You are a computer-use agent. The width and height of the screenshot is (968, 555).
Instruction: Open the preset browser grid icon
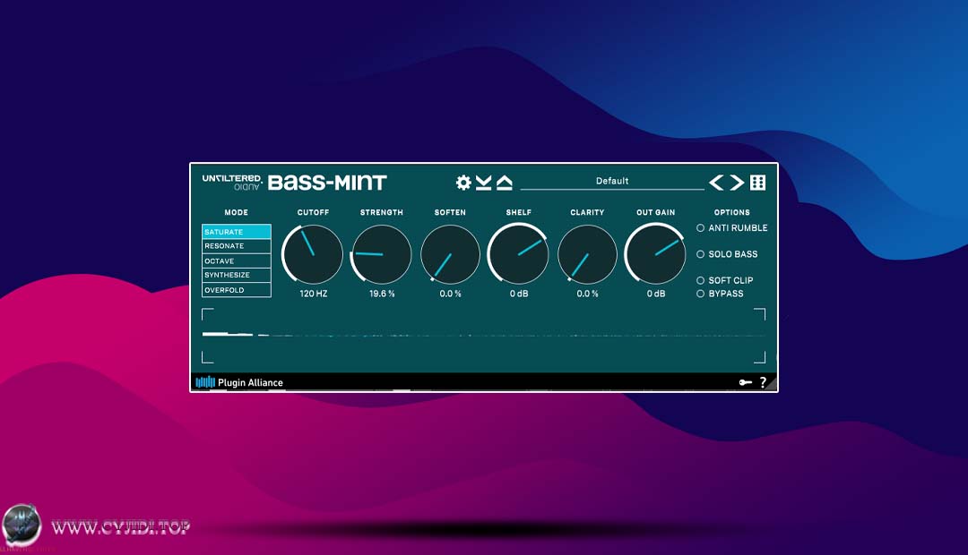(x=757, y=182)
